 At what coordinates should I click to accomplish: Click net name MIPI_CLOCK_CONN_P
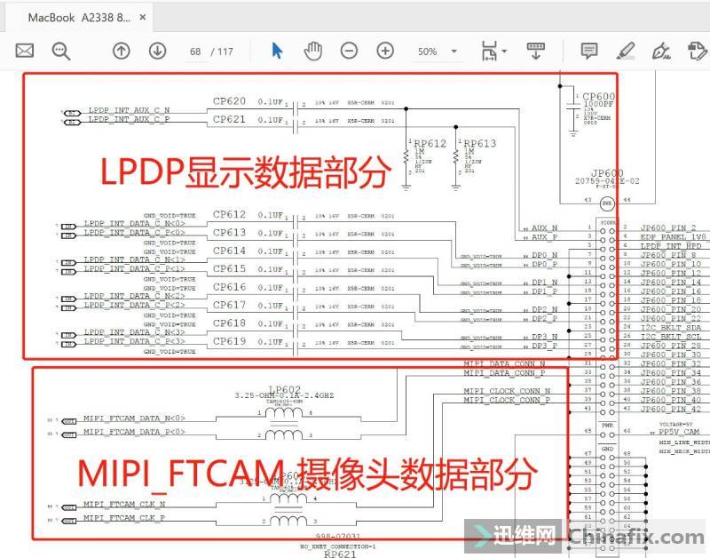(507, 400)
